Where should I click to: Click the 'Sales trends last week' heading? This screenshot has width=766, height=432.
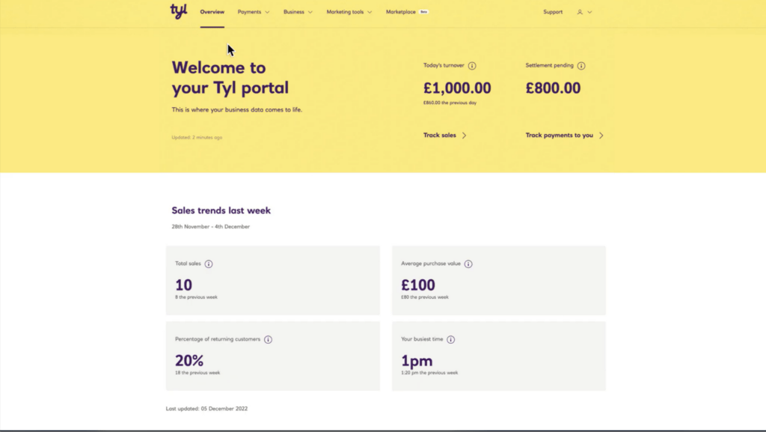coord(221,210)
